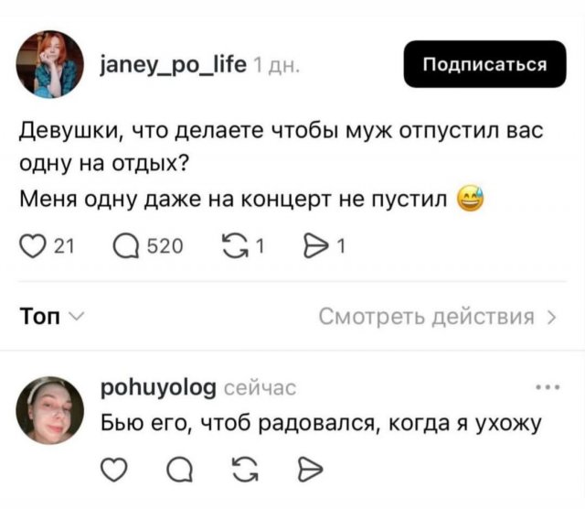Viewport: 585px width, 509px height.
Task: Open janey_po_life profile via username
Action: pos(174,65)
